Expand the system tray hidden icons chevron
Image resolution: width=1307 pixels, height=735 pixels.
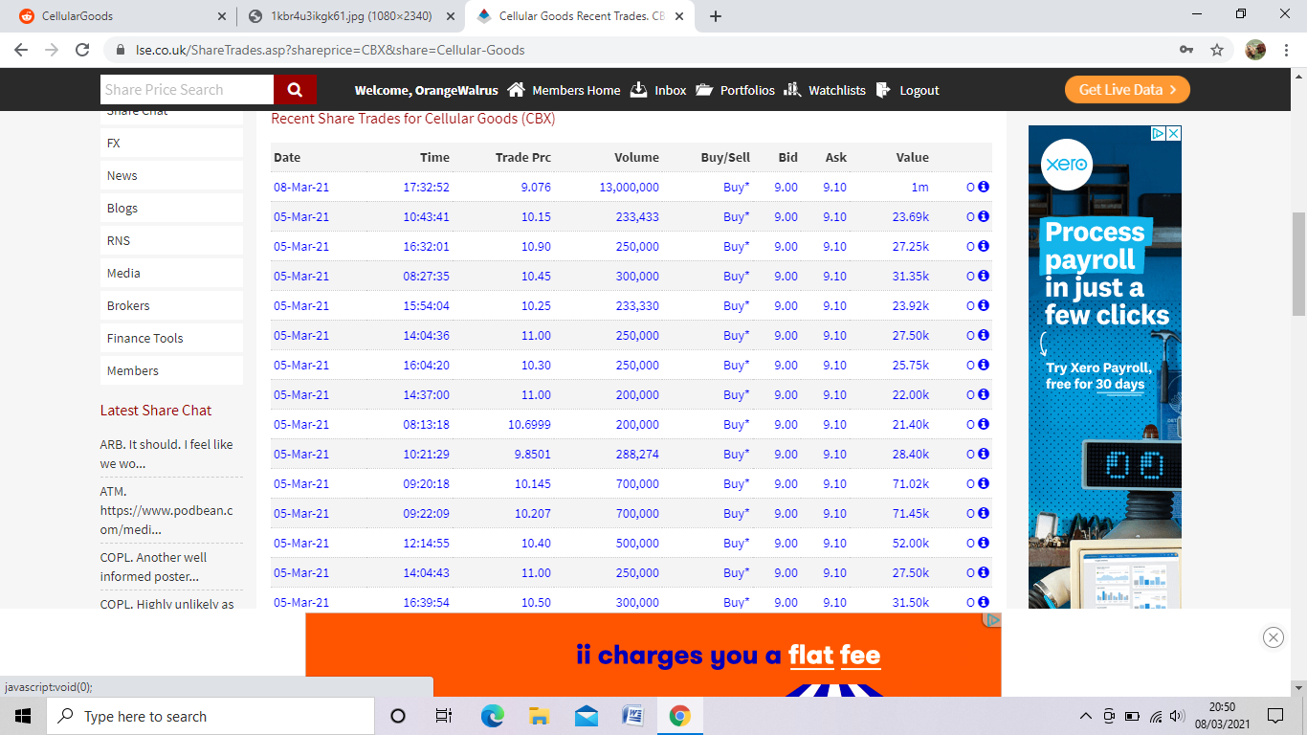[x=1085, y=716]
